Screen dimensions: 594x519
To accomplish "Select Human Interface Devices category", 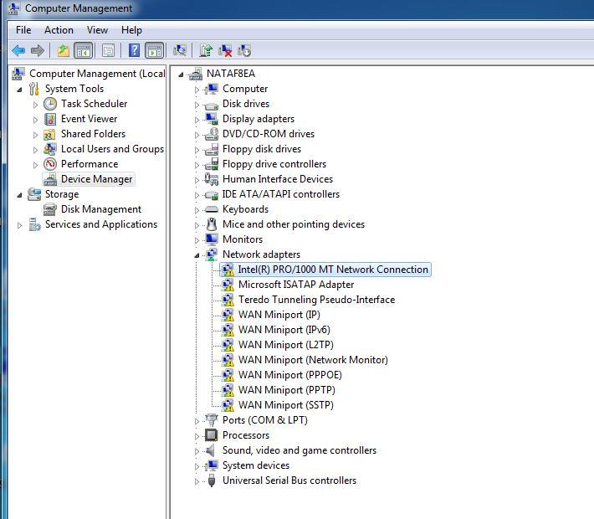I will click(x=278, y=179).
